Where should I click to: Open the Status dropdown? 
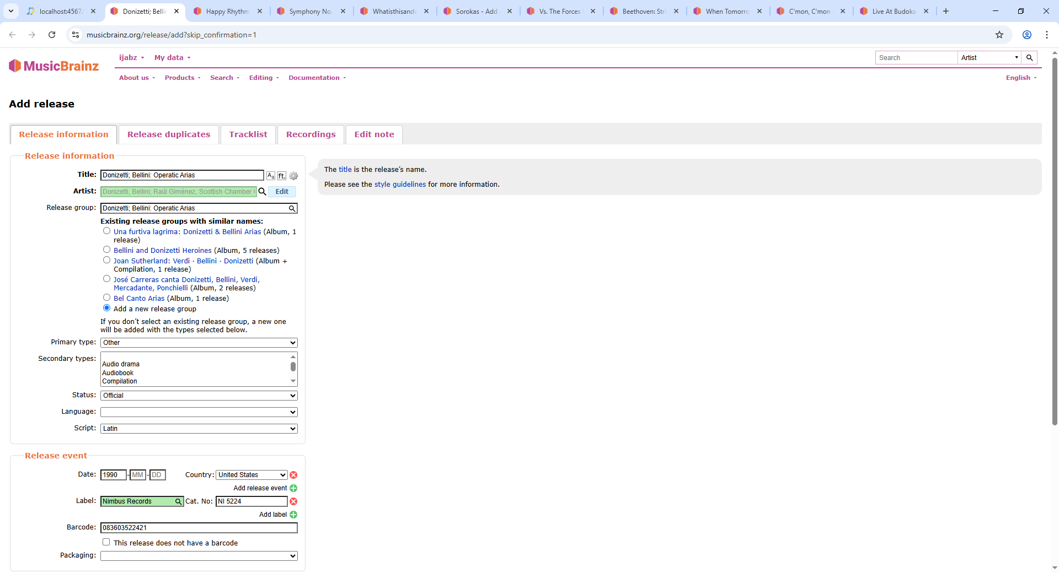(199, 396)
